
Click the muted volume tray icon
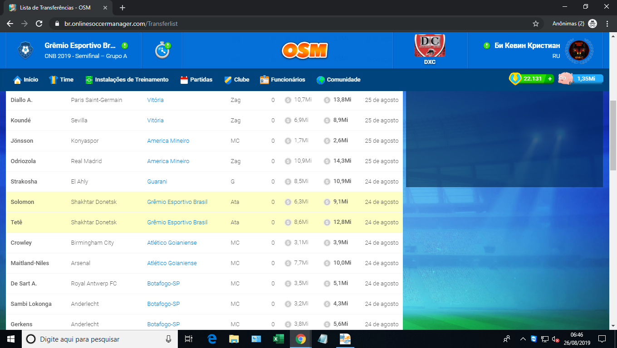(555, 339)
